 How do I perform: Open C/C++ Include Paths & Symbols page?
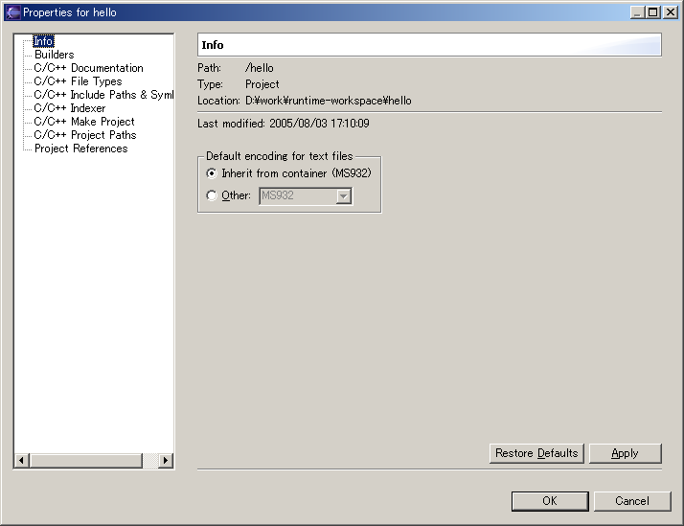103,95
